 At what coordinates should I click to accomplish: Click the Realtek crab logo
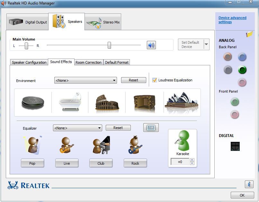coord(13,185)
